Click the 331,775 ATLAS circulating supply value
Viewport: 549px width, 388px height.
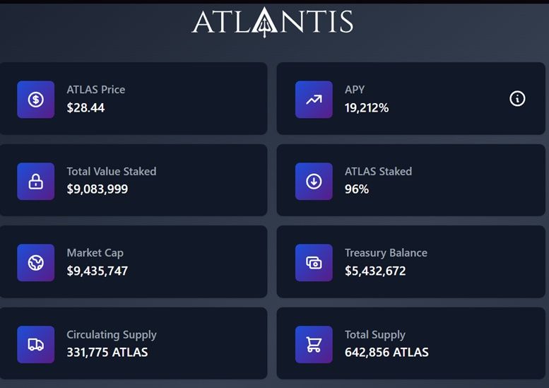click(x=107, y=352)
